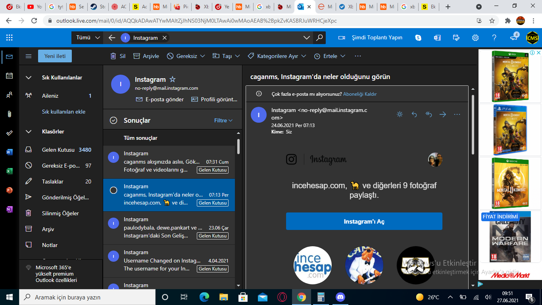Open account profile picture CMS

532,38
